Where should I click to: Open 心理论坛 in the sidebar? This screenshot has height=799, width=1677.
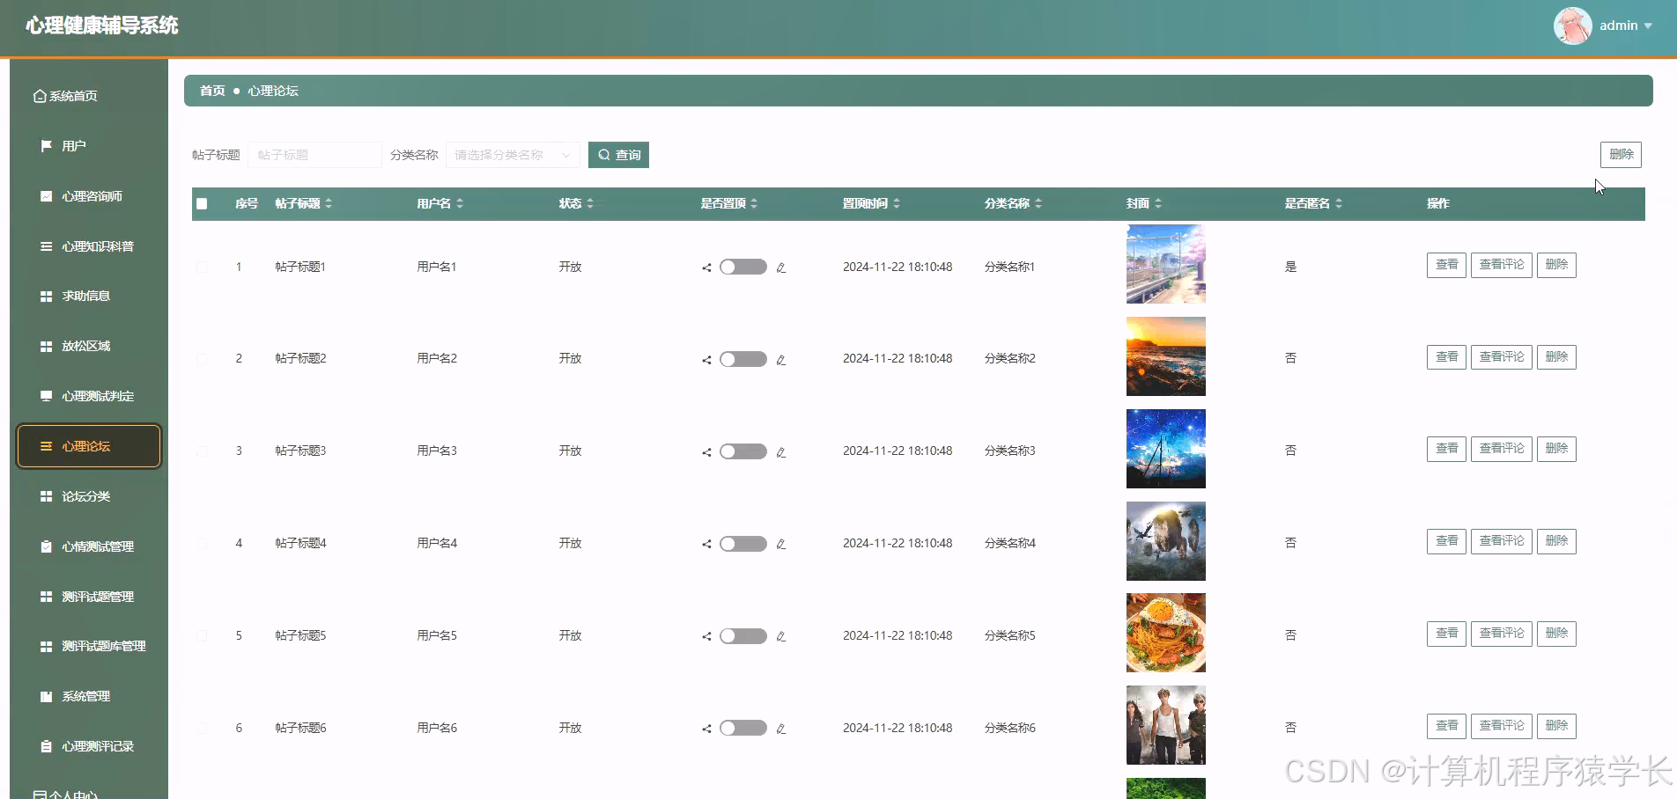(x=89, y=446)
